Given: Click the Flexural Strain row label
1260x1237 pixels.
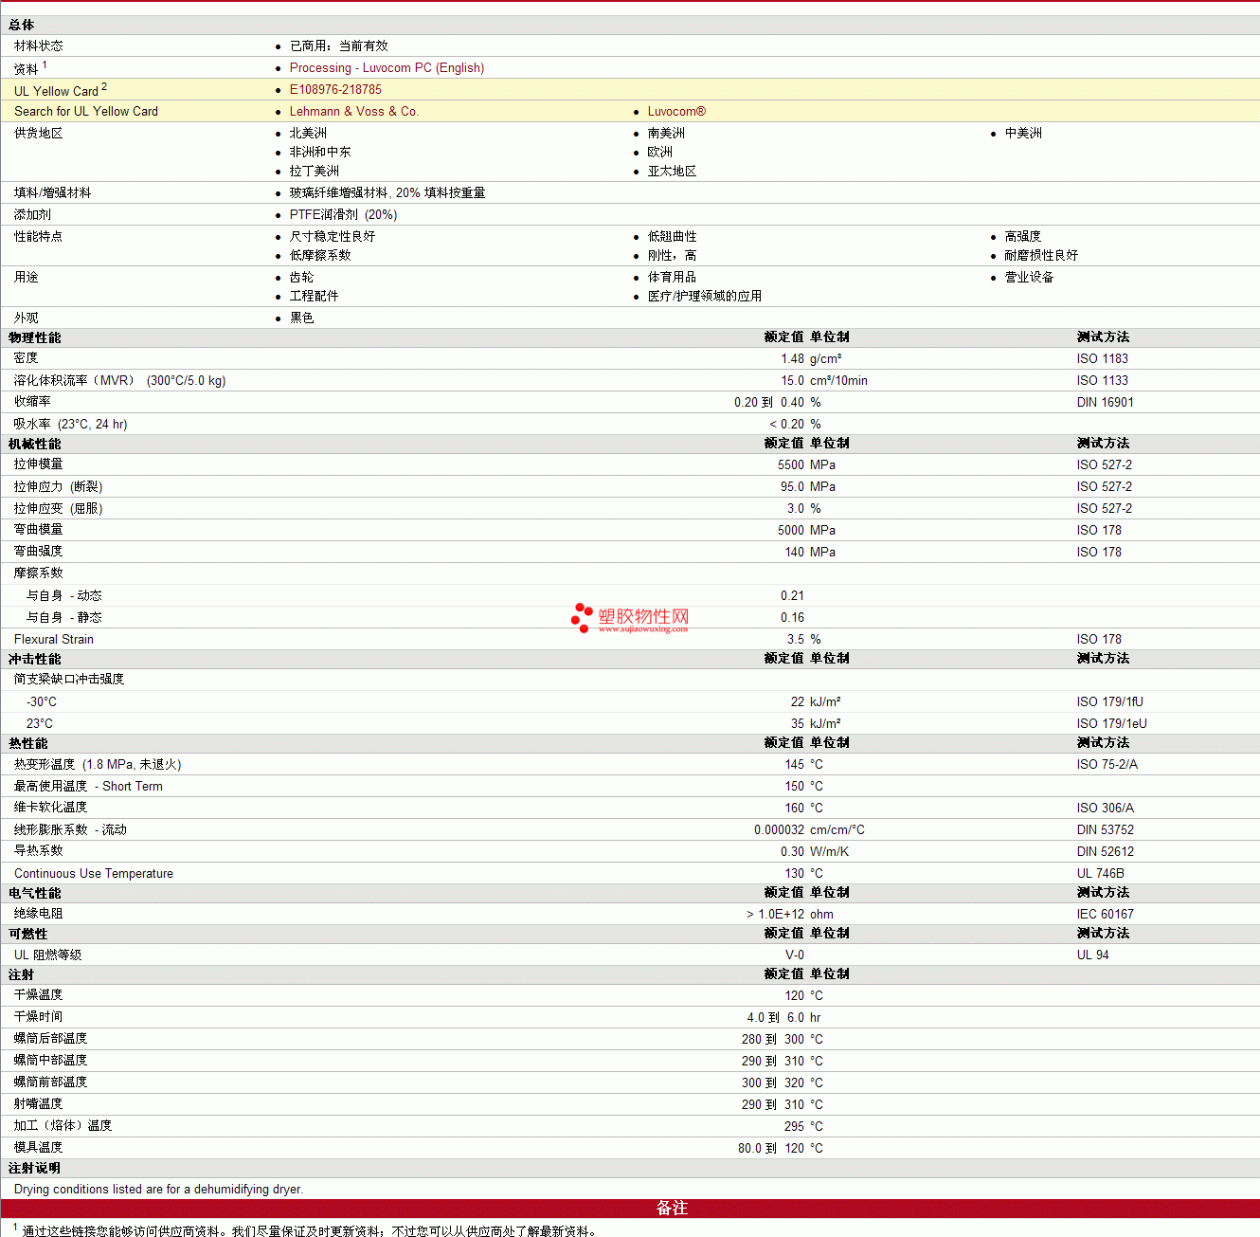Looking at the screenshot, I should click(x=54, y=640).
